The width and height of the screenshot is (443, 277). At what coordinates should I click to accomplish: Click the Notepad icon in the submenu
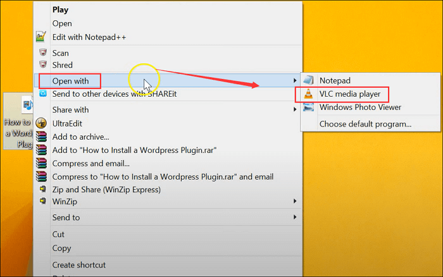pos(309,80)
